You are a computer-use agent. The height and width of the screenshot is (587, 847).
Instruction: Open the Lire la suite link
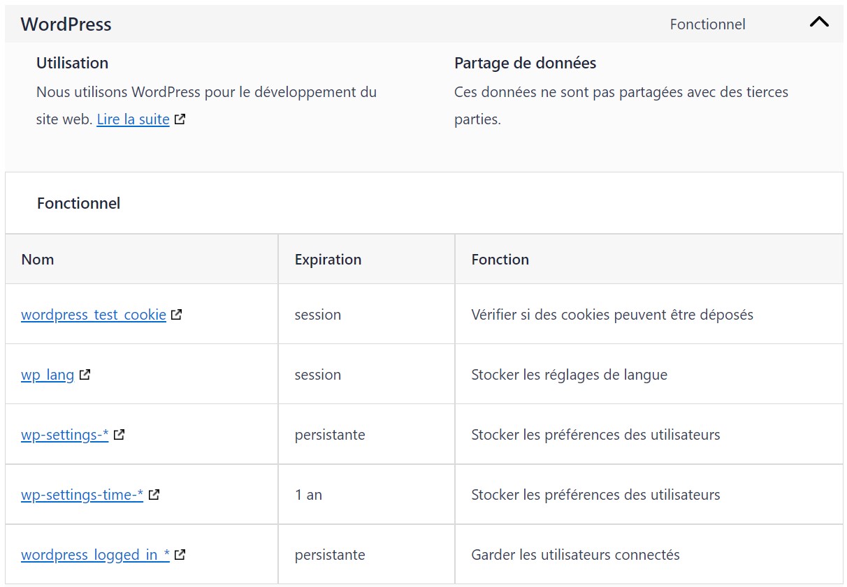click(x=133, y=119)
